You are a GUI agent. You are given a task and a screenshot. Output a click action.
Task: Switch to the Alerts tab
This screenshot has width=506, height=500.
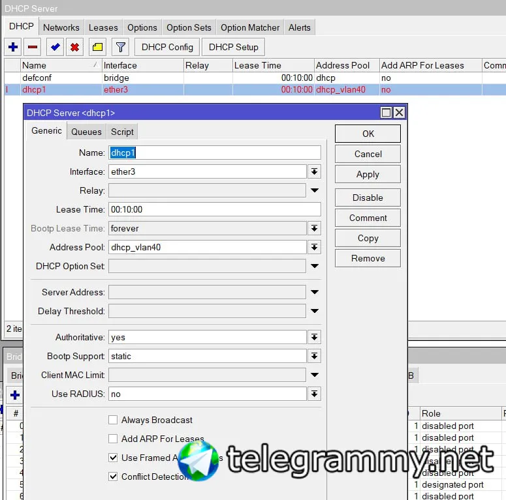pos(300,28)
